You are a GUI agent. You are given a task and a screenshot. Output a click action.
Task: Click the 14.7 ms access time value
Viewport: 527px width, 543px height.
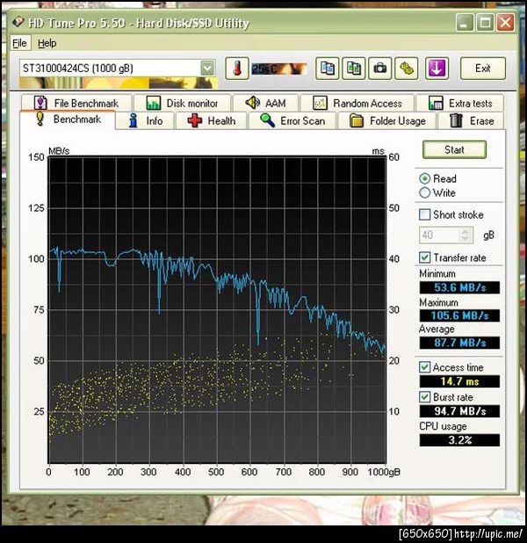pyautogui.click(x=459, y=381)
